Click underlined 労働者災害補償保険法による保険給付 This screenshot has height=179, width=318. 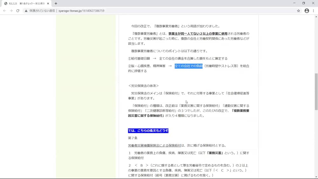click(154, 146)
